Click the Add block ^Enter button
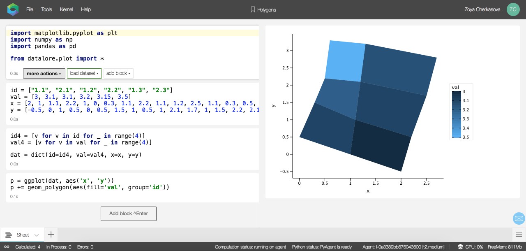This screenshot has width=526, height=251. (129, 214)
